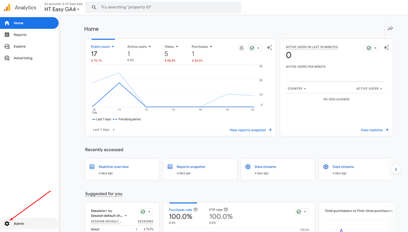Click the Purchaser rate help icon
Image resolution: width=408 pixels, height=232 pixels.
coord(196,210)
